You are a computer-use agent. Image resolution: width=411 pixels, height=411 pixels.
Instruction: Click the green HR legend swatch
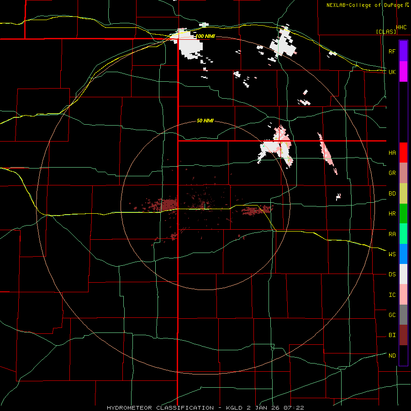(403, 214)
